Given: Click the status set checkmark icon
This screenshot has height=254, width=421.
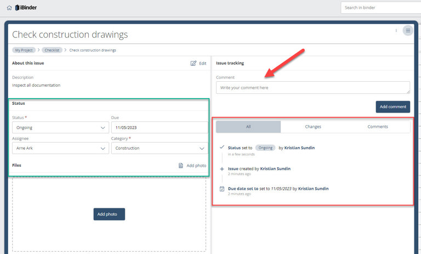Looking at the screenshot, I should [x=222, y=147].
